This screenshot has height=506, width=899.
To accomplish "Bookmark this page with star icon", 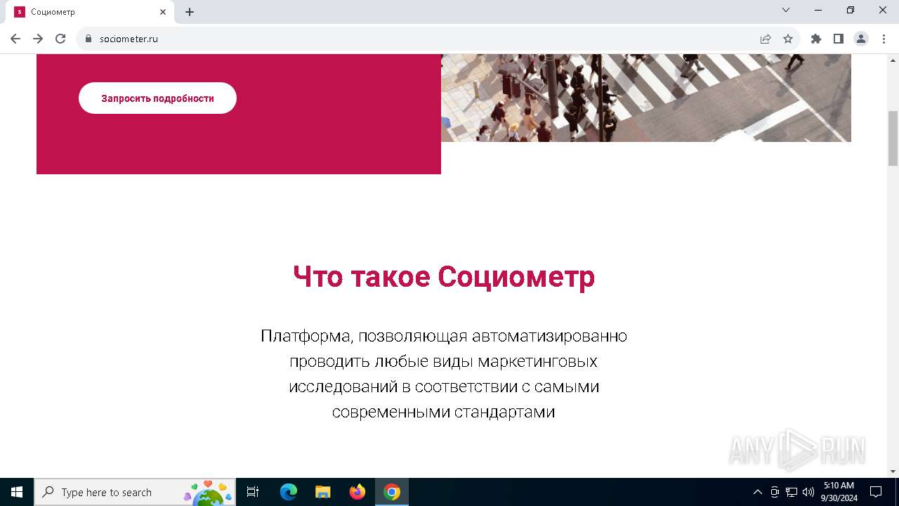I will [x=788, y=39].
